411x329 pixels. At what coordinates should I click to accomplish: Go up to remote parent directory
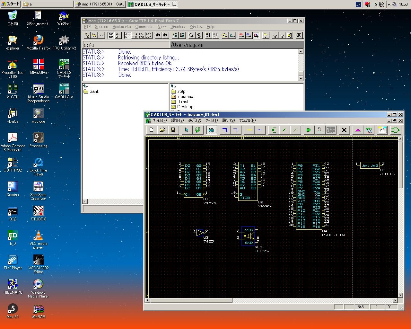(173, 86)
